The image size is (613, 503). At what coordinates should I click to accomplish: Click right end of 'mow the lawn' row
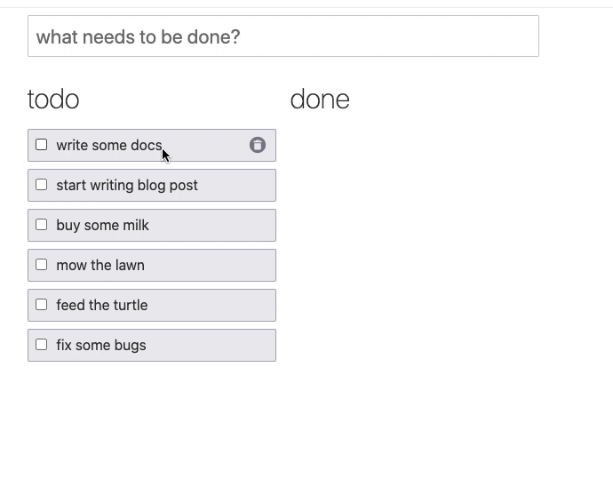pyautogui.click(x=258, y=265)
